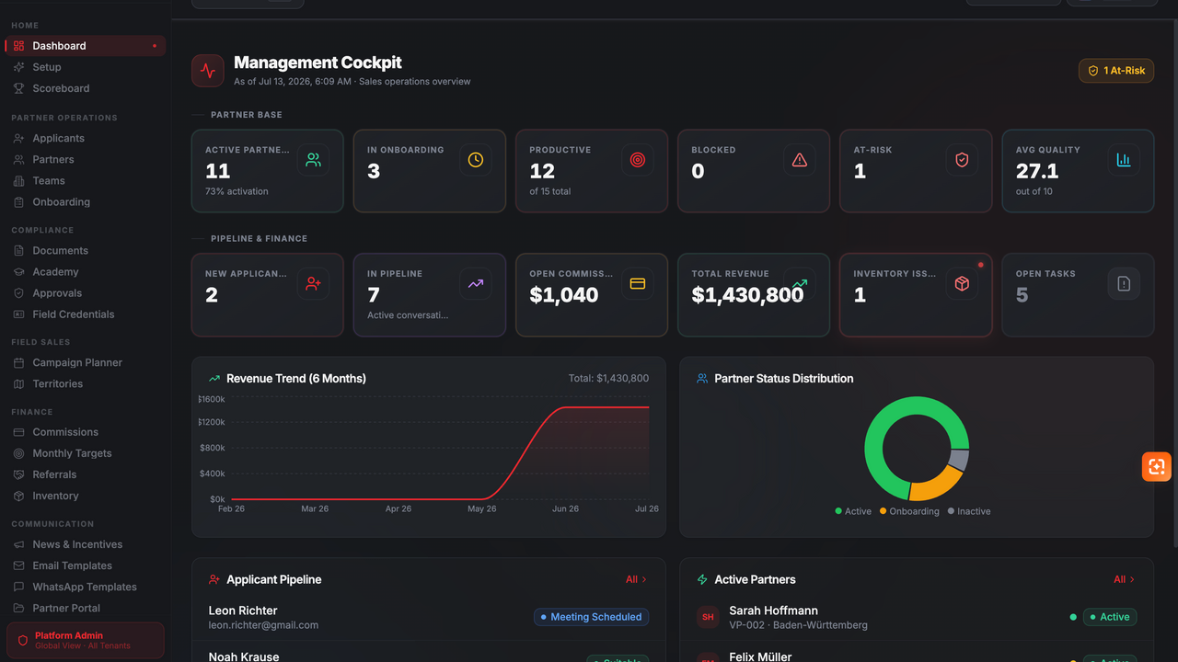Click the In Onboarding clock icon
Viewport: 1178px width, 662px height.
click(x=476, y=160)
